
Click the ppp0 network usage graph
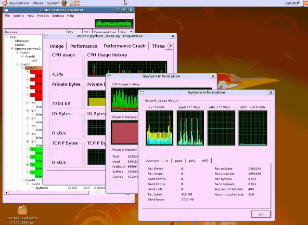(x=191, y=128)
